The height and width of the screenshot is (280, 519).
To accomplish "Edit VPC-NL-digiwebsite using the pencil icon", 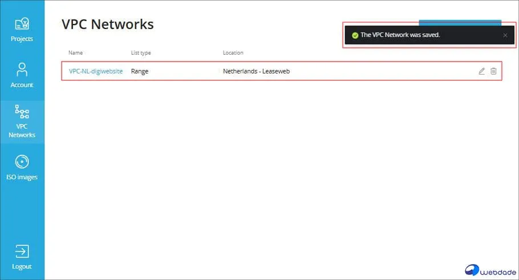I will [481, 71].
